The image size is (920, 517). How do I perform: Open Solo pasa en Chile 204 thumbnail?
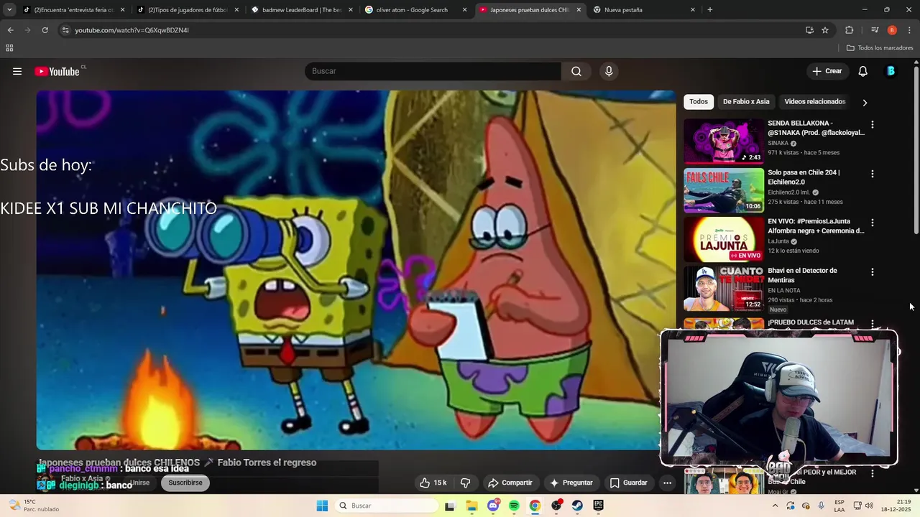tap(724, 190)
